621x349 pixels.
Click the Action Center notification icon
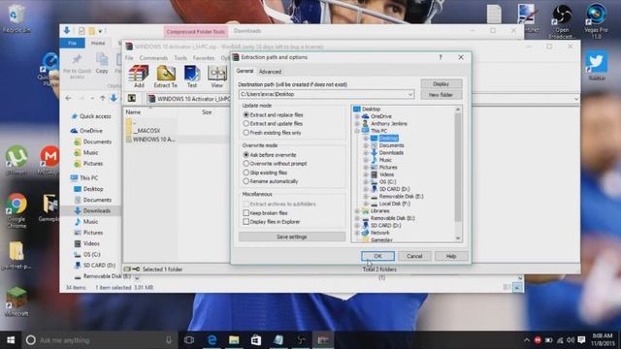[x=581, y=340]
